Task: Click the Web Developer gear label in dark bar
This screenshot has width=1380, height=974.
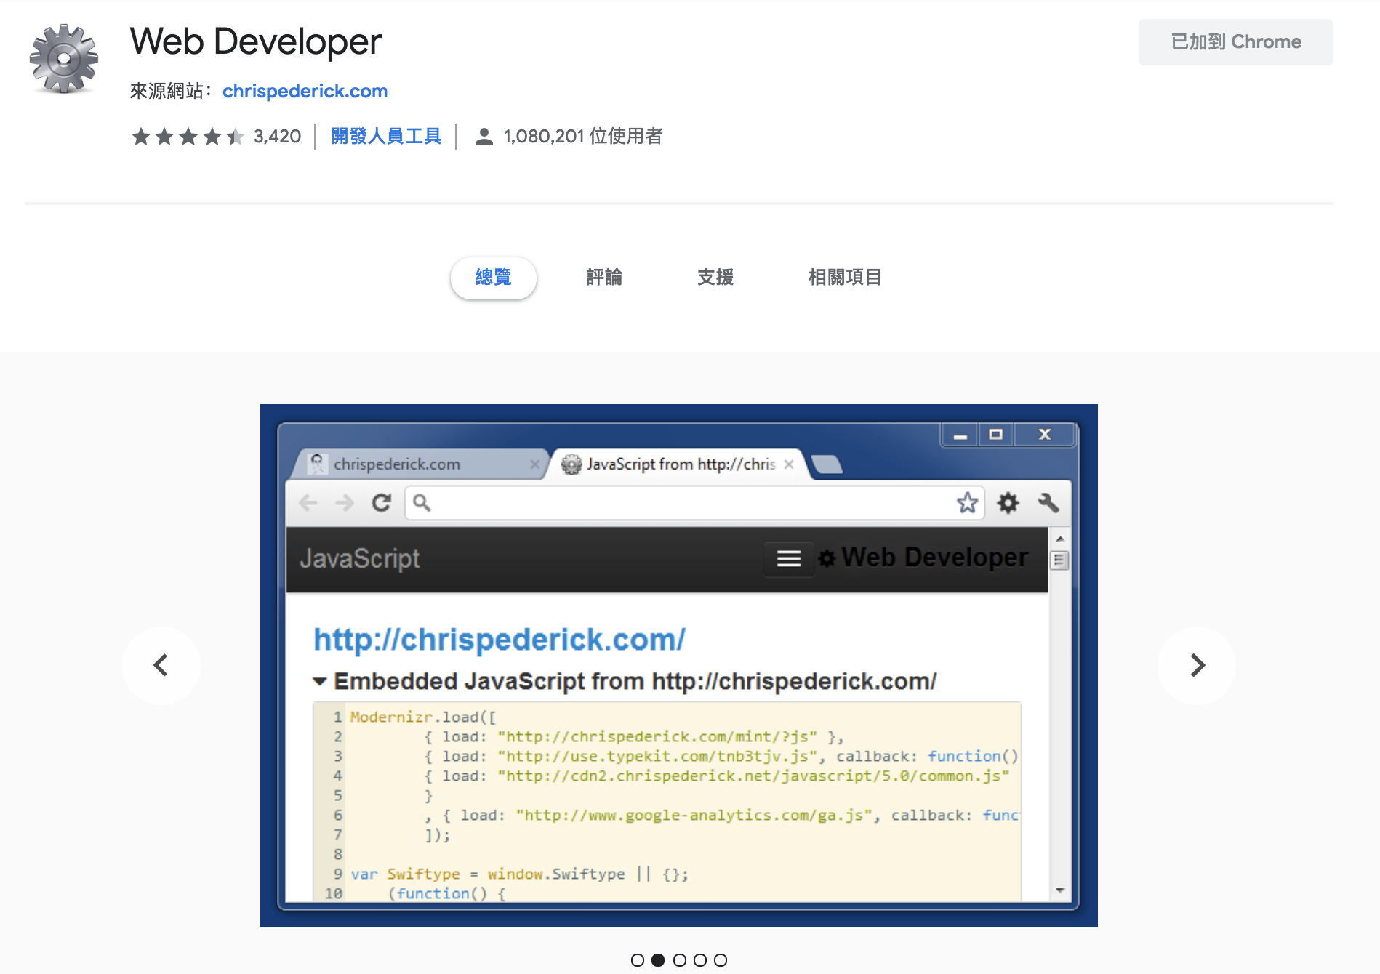Action: click(x=923, y=558)
